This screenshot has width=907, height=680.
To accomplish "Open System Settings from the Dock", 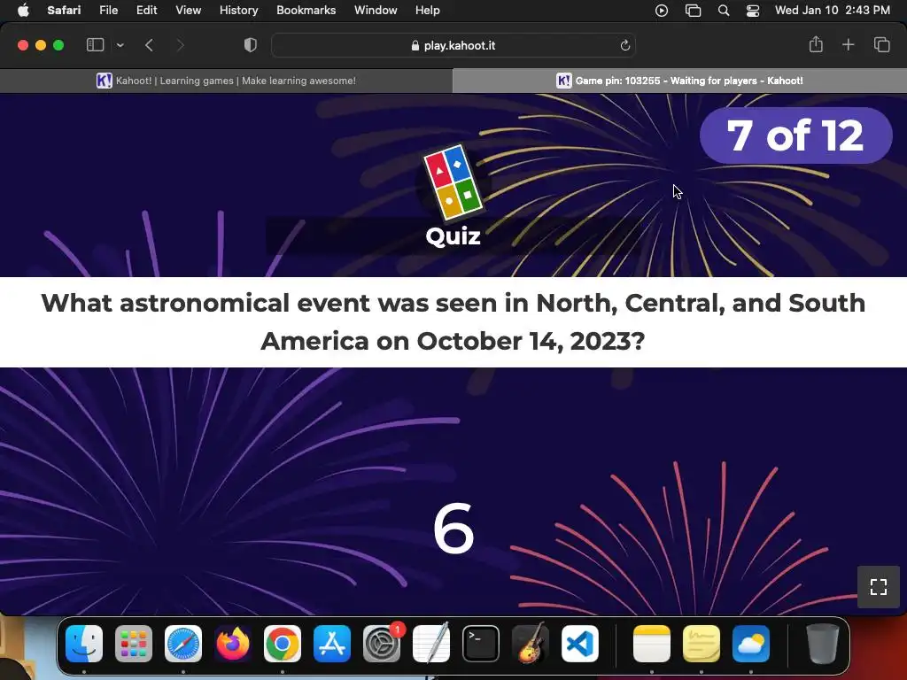I will [x=382, y=644].
